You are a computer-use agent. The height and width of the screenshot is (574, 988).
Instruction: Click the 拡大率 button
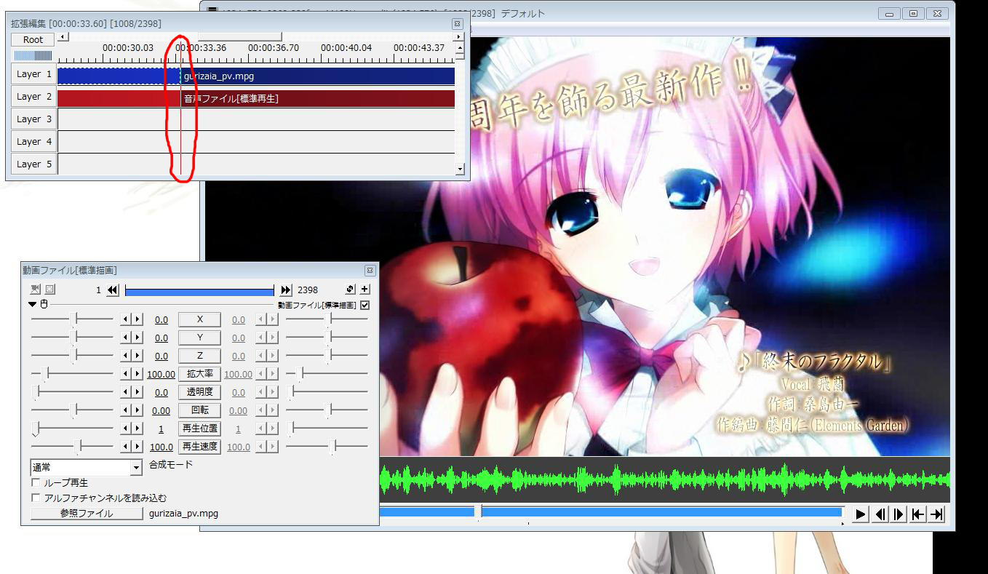[x=199, y=374]
